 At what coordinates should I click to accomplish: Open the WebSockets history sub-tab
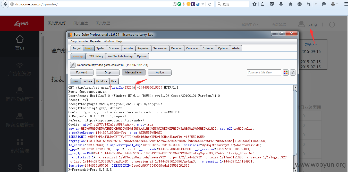(x=120, y=56)
